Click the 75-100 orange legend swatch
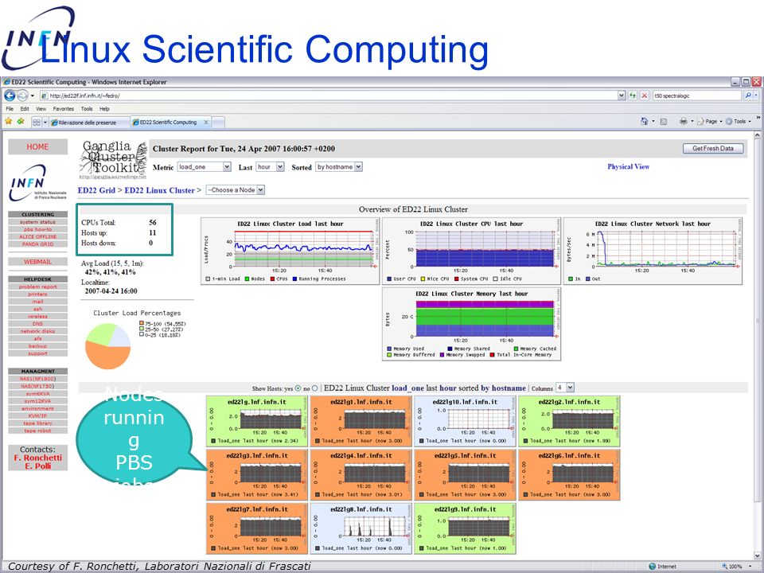764x573 pixels. pyautogui.click(x=142, y=324)
